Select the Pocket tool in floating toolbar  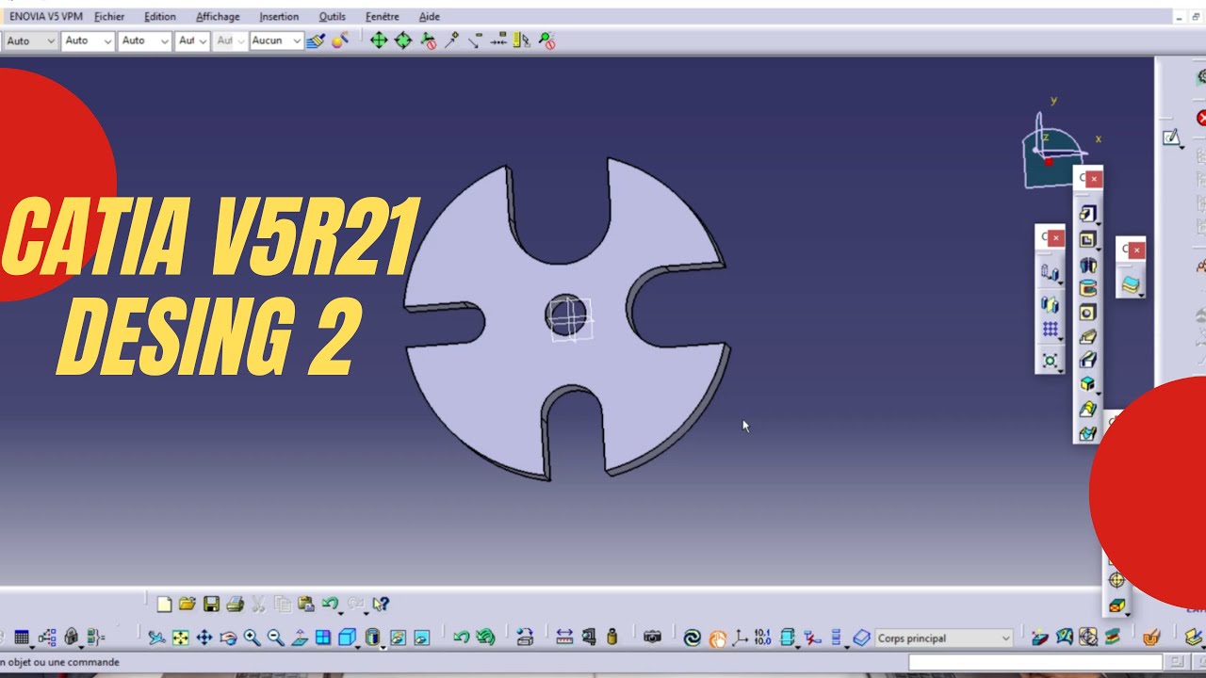[1088, 239]
